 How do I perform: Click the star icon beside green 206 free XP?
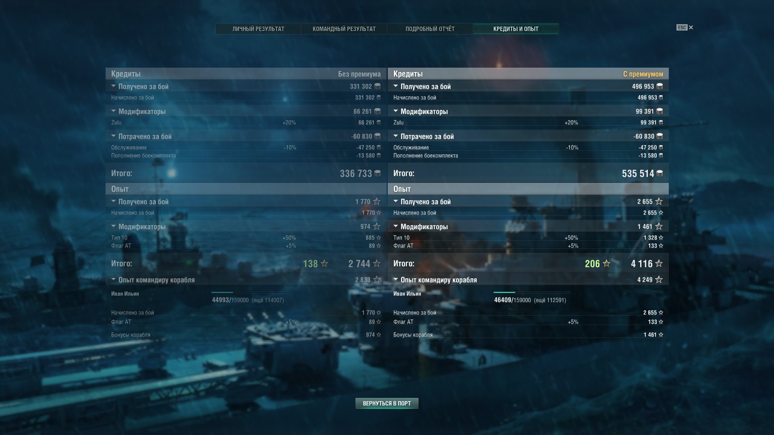point(606,263)
